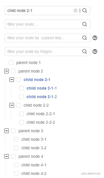
Task: Open help icon beside custom key filter
Action: point(95,38)
